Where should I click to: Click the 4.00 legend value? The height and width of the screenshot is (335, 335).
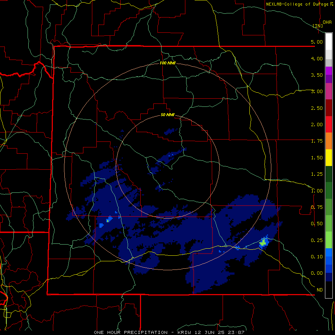tap(317, 58)
